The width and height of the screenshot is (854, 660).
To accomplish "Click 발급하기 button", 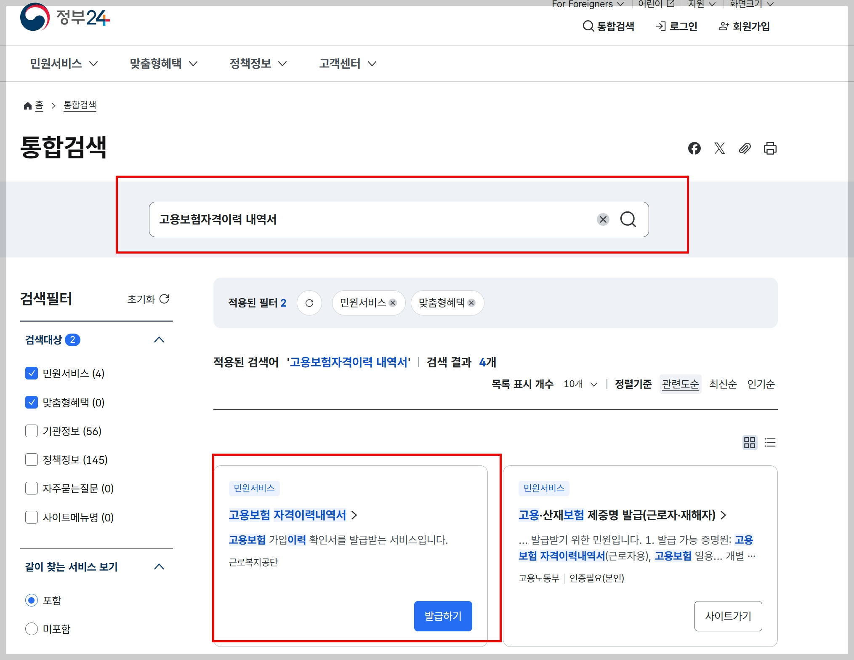I will [443, 616].
